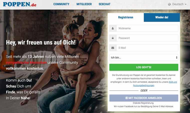This screenshot has width=190, height=113.
Task: Click the green 'LOS GEHT'S!' button
Action: pyautogui.click(x=144, y=67)
